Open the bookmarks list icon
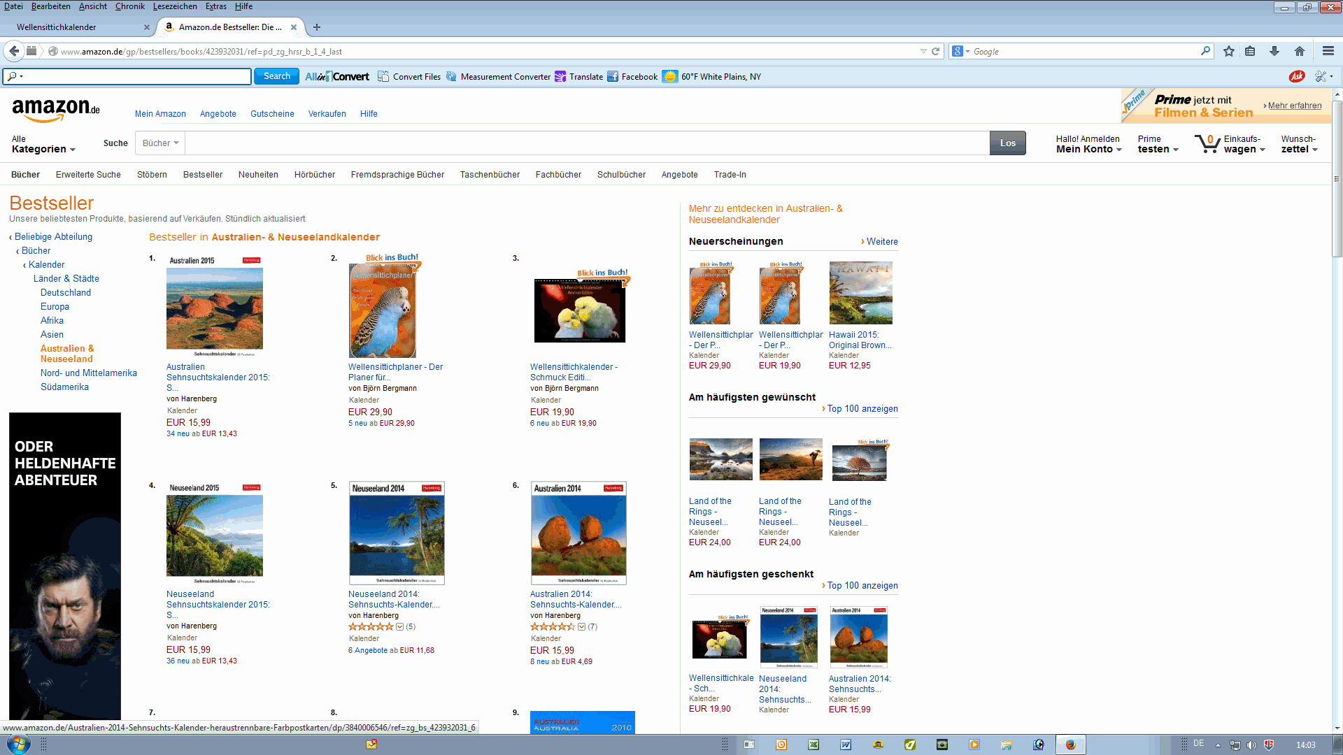This screenshot has width=1343, height=755. click(x=1250, y=51)
